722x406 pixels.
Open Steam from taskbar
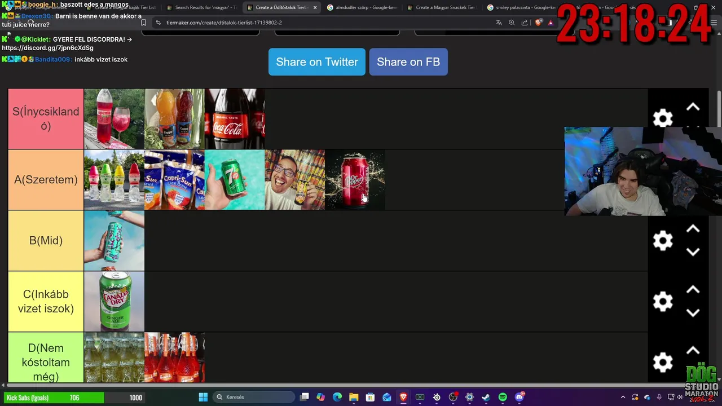click(486, 397)
